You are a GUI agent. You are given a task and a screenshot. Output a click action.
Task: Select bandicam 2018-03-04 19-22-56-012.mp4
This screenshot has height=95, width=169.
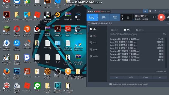pyautogui.click(x=137, y=39)
